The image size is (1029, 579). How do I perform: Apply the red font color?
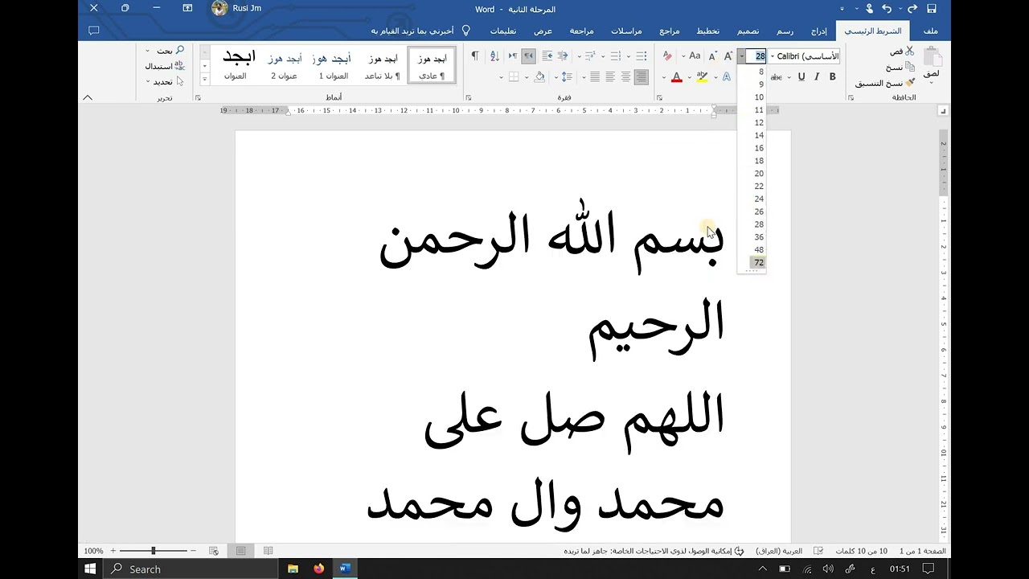pos(677,77)
